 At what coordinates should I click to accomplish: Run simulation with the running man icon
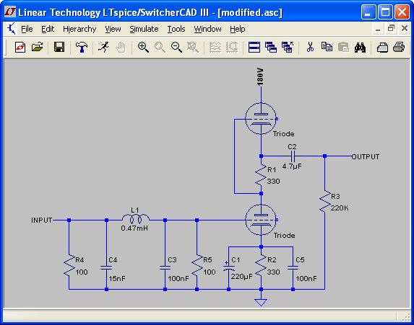point(103,48)
